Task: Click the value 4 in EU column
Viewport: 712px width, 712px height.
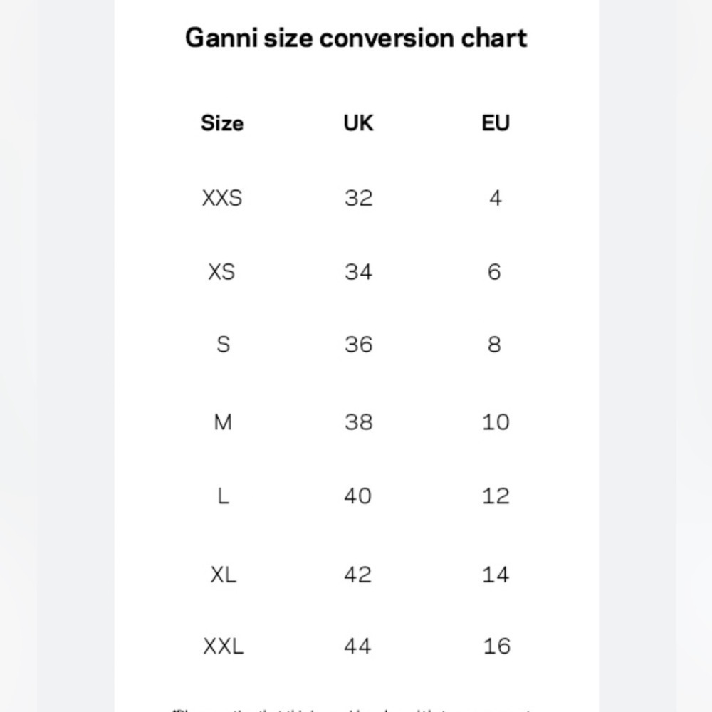Action: pyautogui.click(x=496, y=198)
